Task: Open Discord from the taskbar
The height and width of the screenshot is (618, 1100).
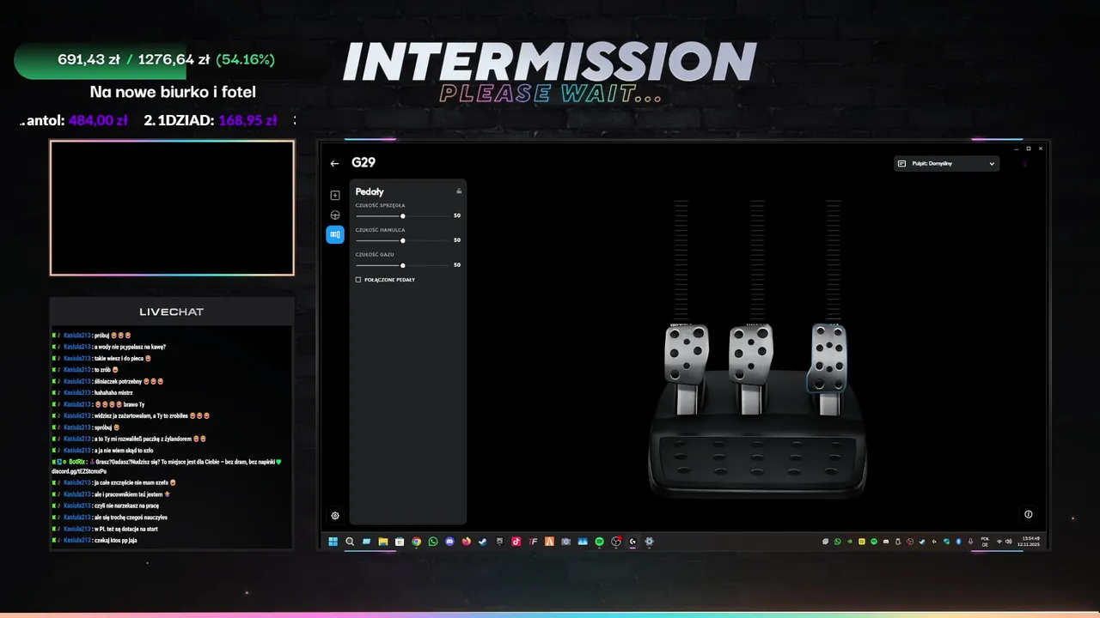Action: (450, 542)
